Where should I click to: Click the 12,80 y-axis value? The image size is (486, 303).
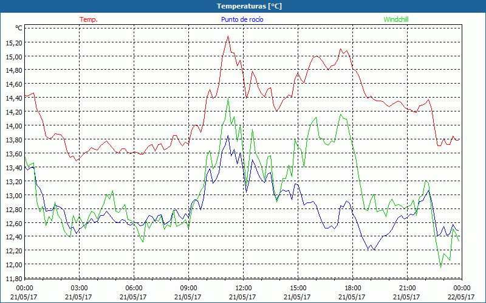coord(14,209)
